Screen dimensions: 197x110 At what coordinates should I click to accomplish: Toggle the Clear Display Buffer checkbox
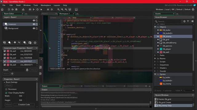click(x=6, y=93)
